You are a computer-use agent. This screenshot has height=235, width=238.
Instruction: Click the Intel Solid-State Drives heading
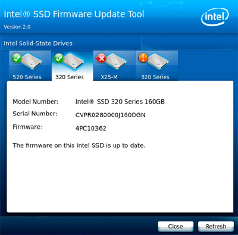click(x=38, y=43)
